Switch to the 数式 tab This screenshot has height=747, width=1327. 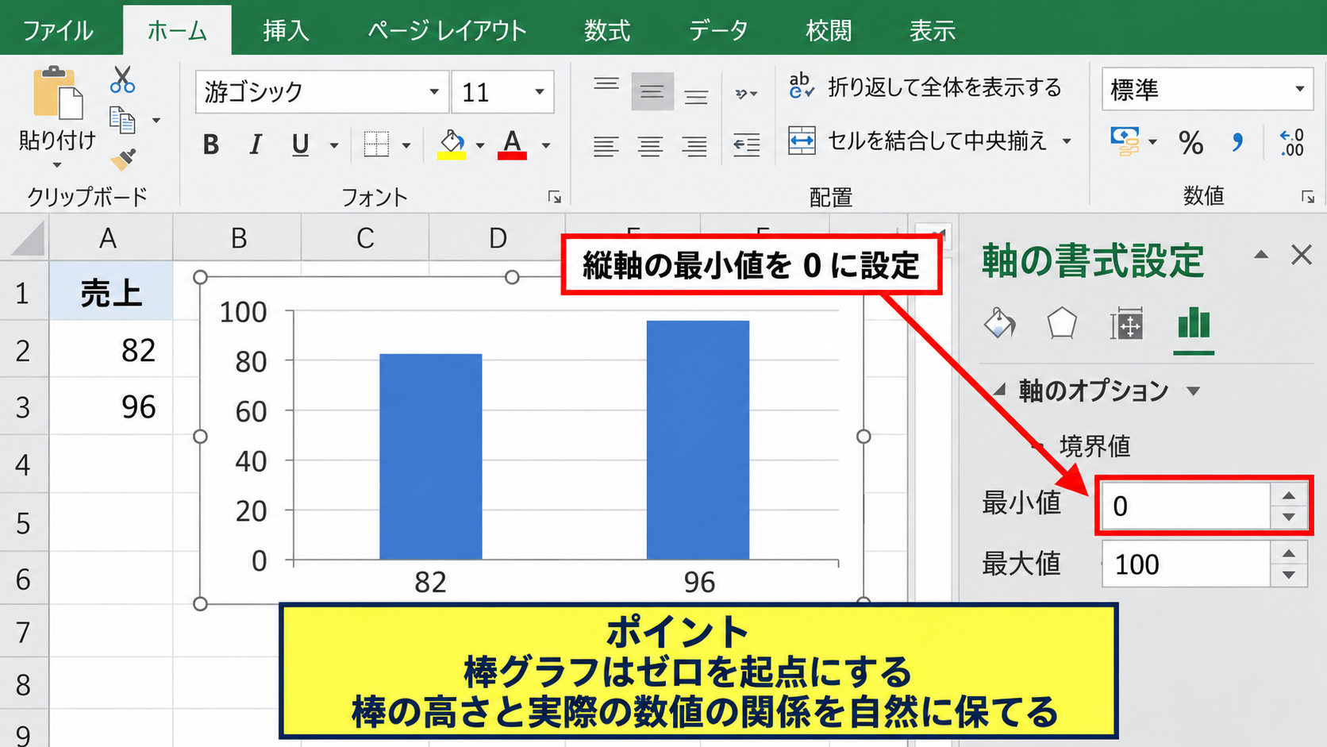tap(607, 31)
